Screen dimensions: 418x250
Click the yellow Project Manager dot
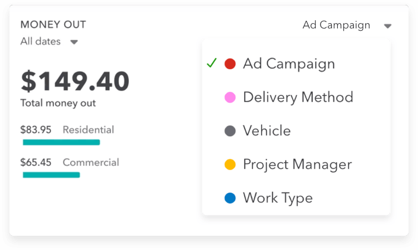point(230,165)
